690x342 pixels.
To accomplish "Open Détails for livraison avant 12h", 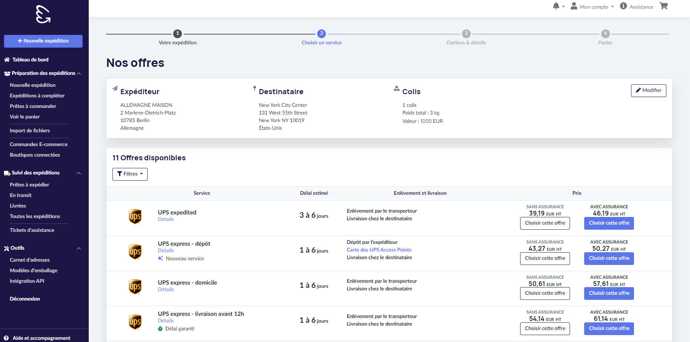I will coord(166,321).
